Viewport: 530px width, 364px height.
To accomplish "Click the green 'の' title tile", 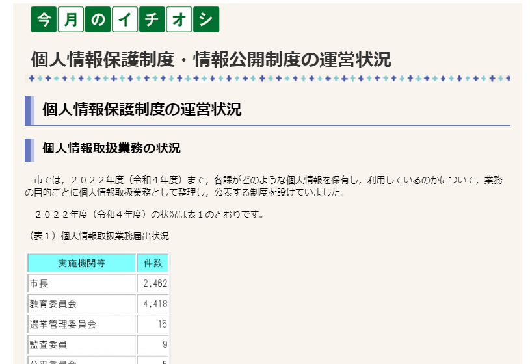I will [x=98, y=20].
